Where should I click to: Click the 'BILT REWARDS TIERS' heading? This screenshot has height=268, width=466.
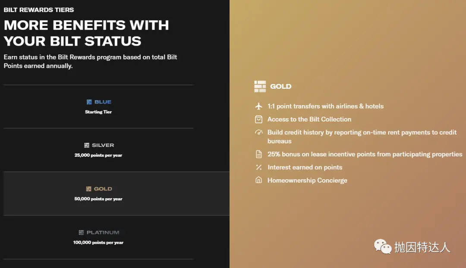39,9
